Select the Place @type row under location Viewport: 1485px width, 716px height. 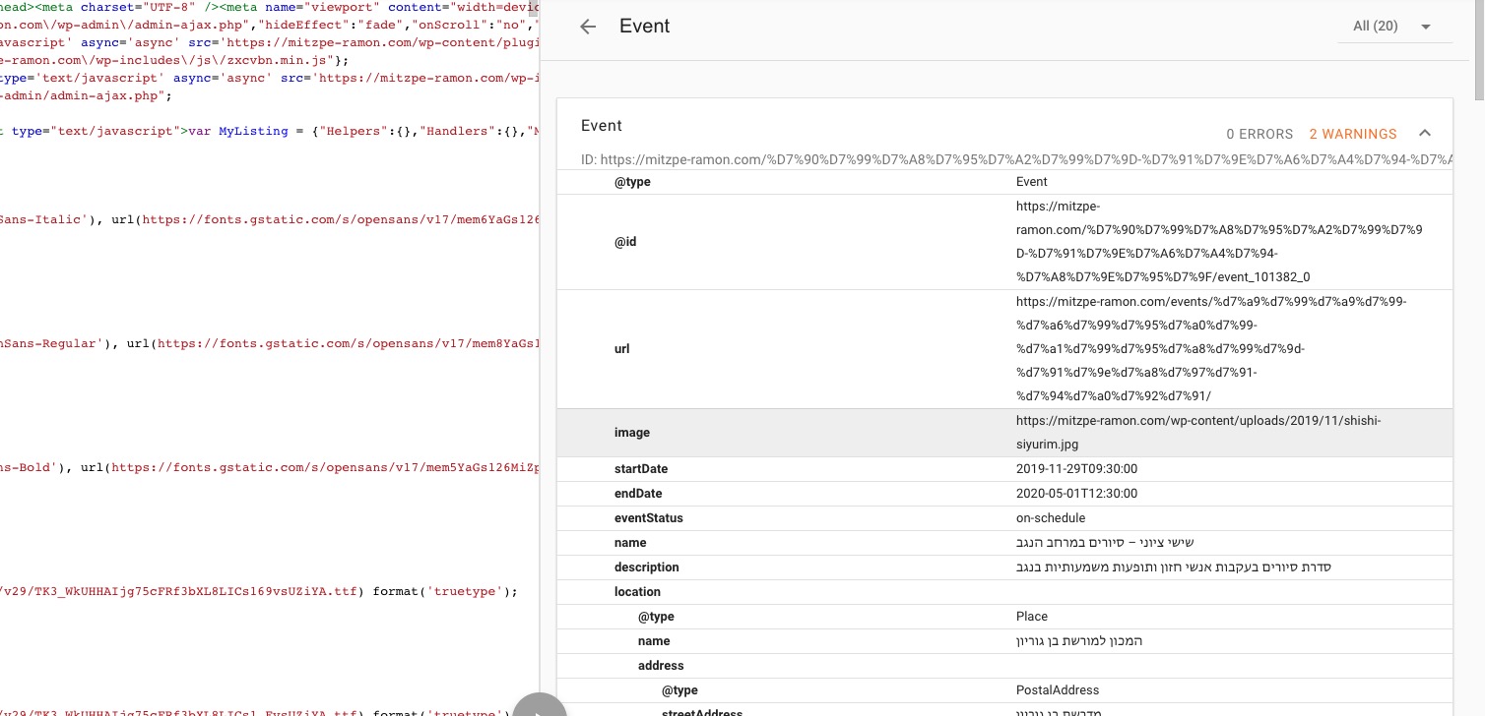pos(1003,617)
